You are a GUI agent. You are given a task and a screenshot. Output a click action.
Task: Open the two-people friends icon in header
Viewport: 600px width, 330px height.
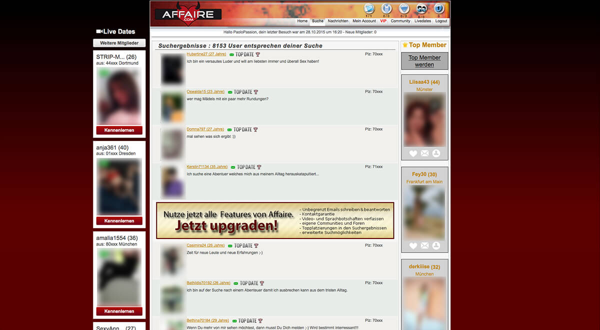click(421, 8)
